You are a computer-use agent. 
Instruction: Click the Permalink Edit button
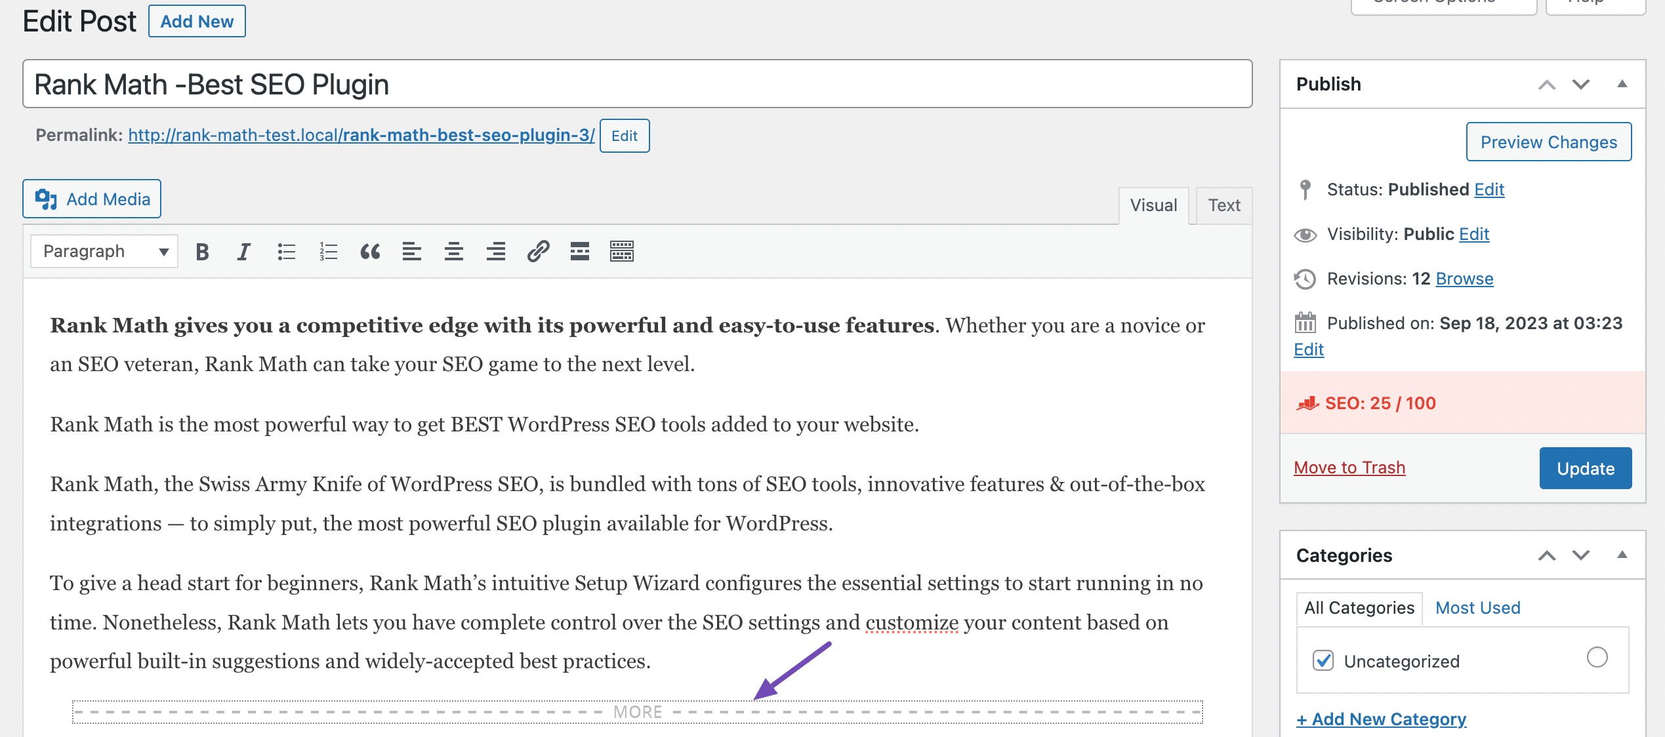pos(625,135)
